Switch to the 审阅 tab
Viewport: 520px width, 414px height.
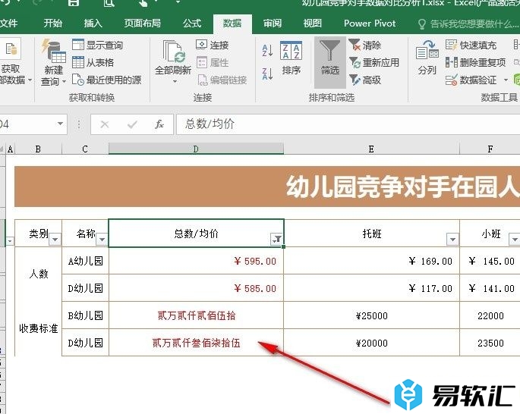pos(273,24)
